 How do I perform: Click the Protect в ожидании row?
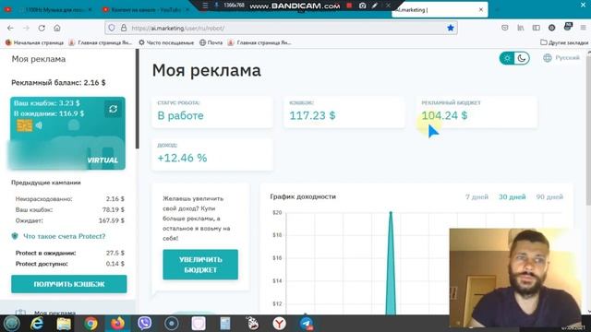[x=70, y=253]
